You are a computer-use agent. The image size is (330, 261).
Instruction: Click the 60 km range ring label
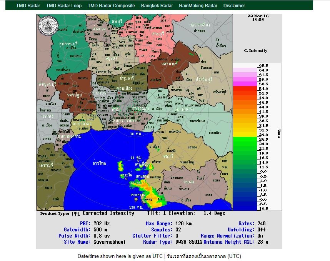(x=136, y=158)
